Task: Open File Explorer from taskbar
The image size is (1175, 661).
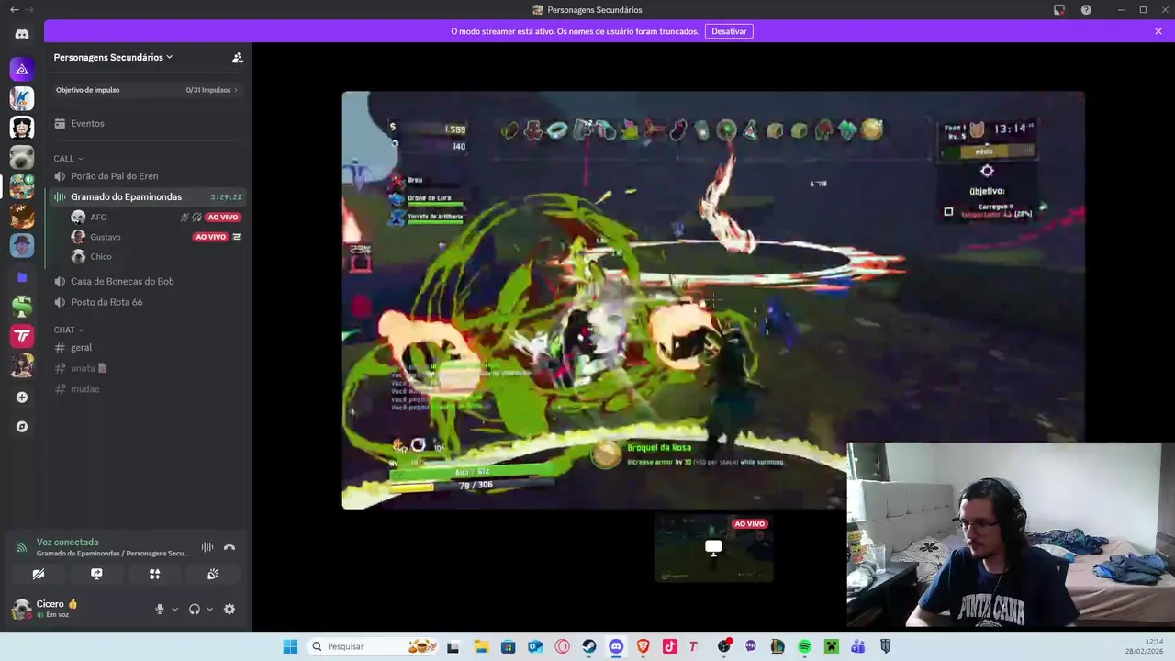Action: [x=481, y=646]
